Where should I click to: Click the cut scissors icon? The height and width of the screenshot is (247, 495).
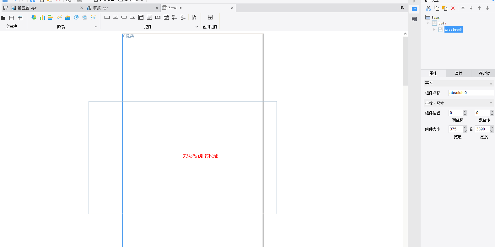(428, 8)
